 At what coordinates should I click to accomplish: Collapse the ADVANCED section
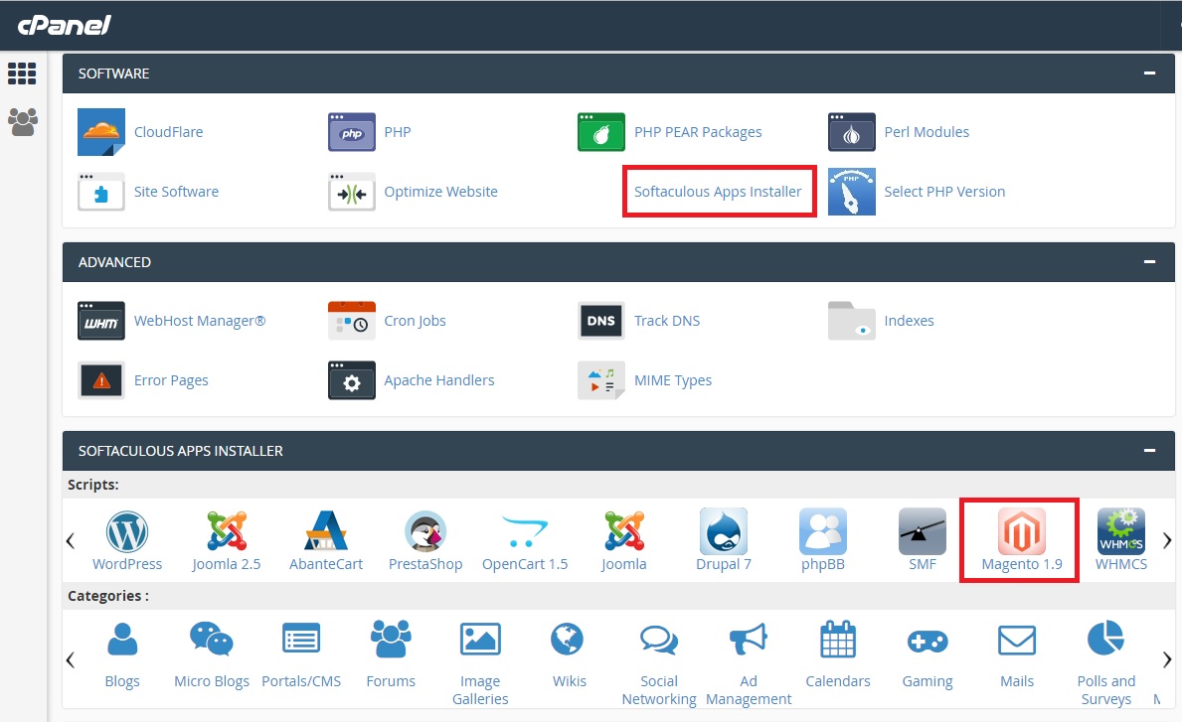(1149, 262)
